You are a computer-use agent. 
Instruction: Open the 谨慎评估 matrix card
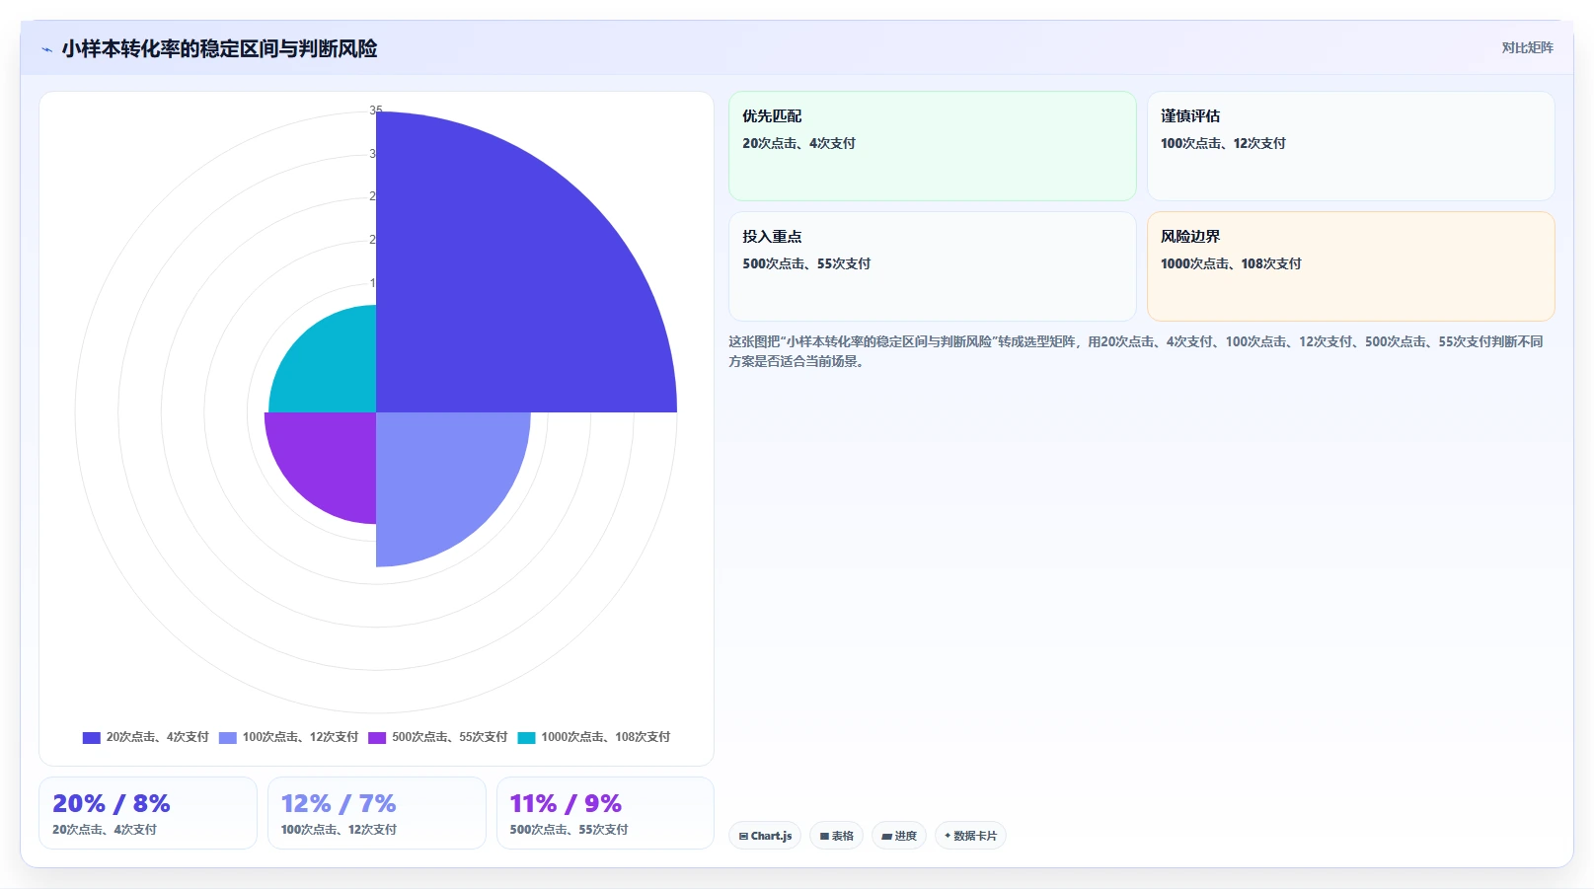[1350, 146]
